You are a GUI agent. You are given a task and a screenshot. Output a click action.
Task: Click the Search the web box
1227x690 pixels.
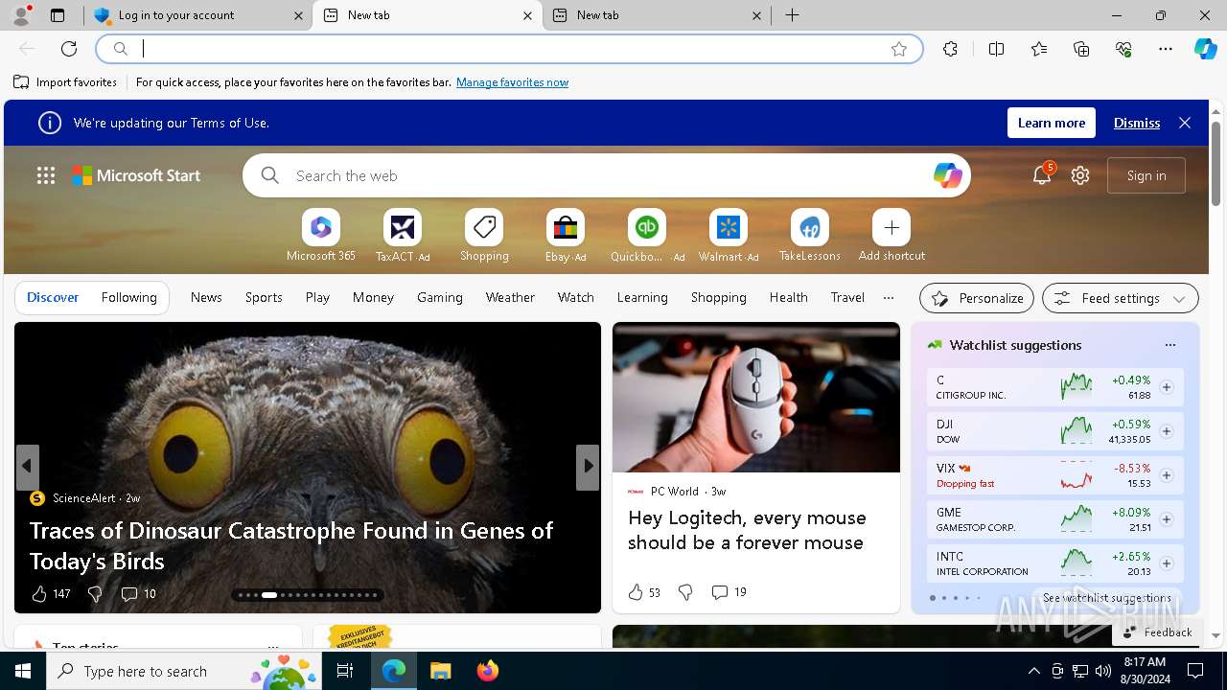point(607,175)
